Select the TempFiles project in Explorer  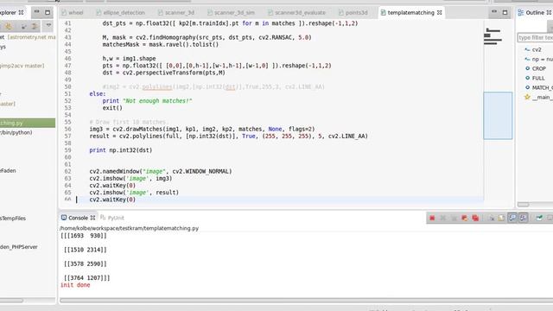[13, 219]
